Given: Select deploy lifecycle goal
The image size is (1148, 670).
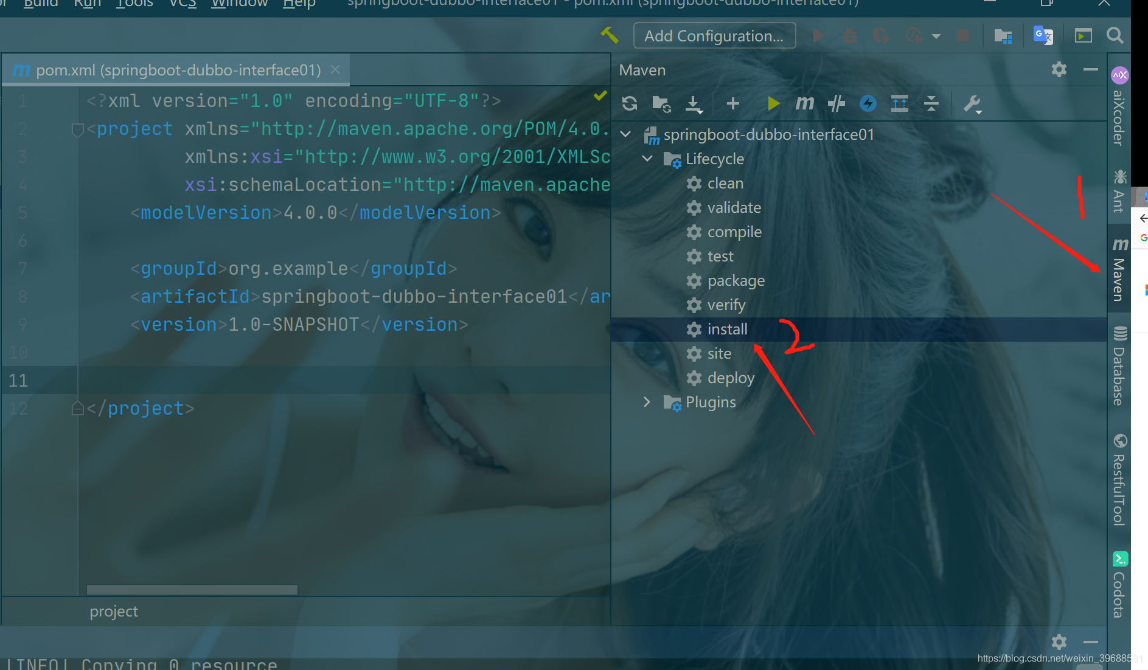Looking at the screenshot, I should (731, 378).
